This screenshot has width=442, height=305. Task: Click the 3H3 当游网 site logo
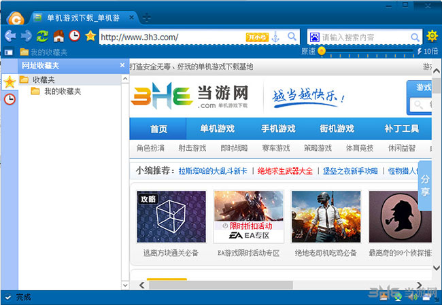point(190,96)
